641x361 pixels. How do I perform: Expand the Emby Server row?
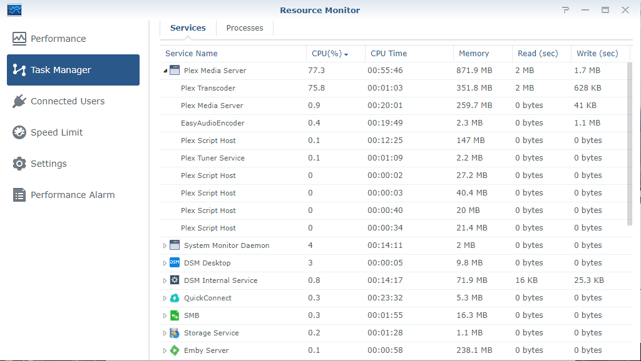point(165,351)
